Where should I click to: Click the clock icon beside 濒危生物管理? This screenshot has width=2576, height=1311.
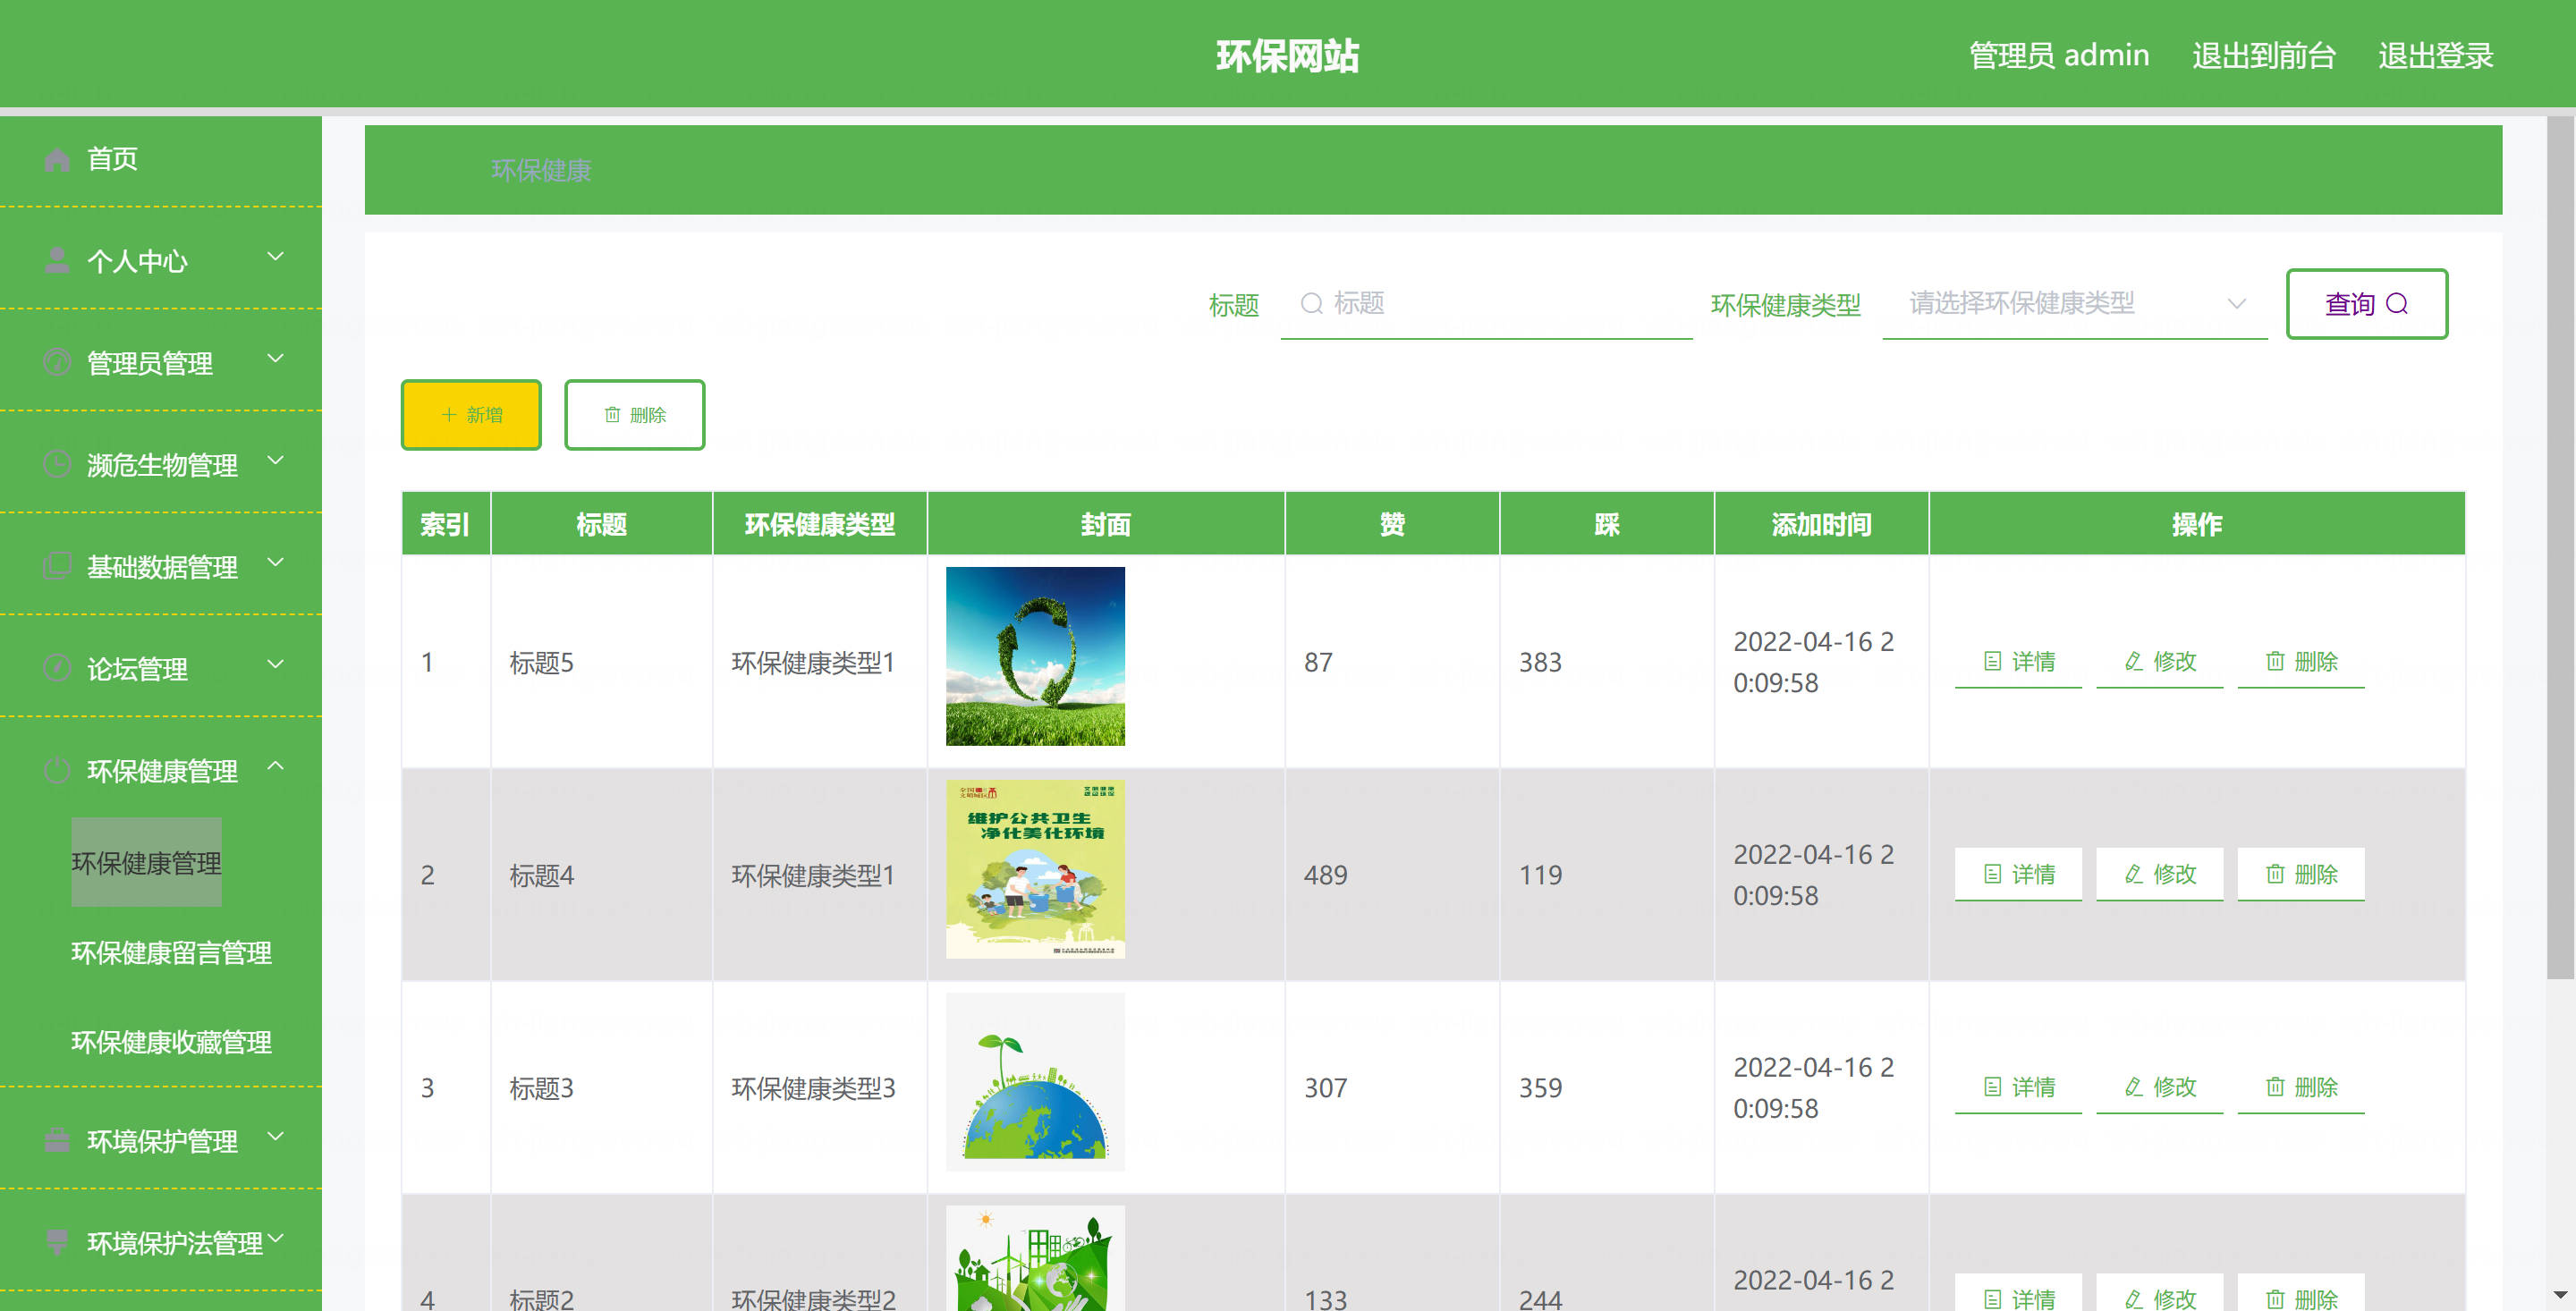pyautogui.click(x=57, y=465)
